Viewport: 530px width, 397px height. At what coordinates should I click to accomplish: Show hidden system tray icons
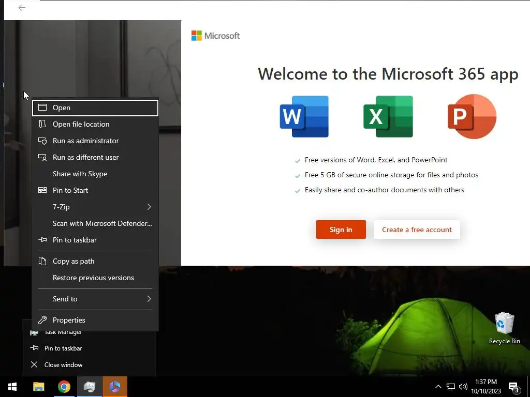coord(438,387)
